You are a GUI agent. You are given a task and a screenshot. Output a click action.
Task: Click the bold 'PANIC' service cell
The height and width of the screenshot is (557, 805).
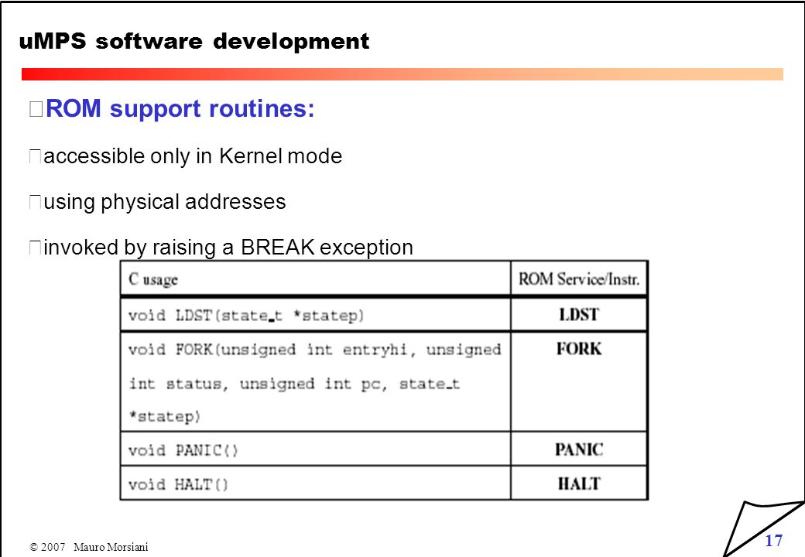click(x=579, y=449)
